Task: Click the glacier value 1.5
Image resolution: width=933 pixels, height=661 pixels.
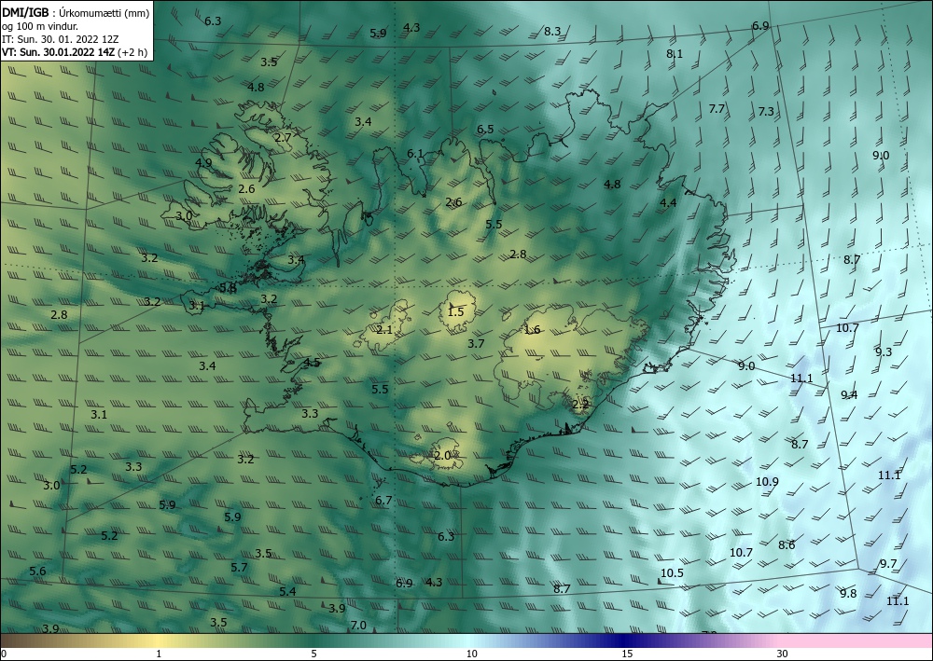Action: [x=455, y=312]
